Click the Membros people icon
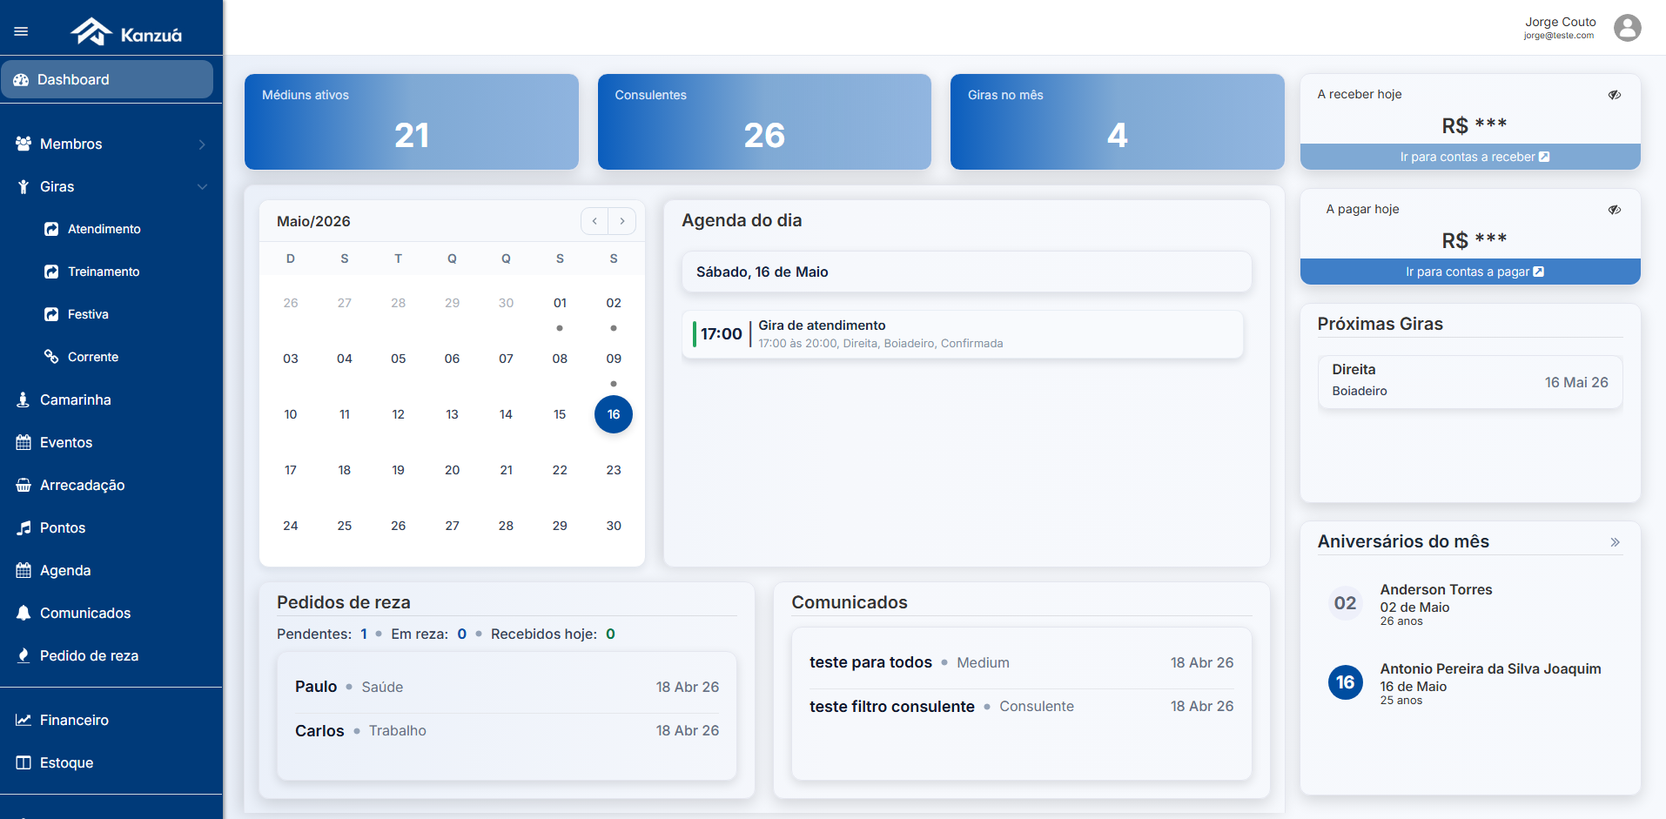 click(24, 144)
